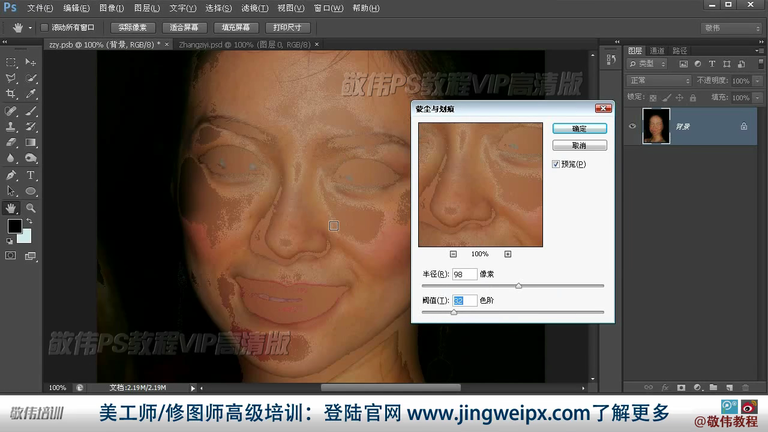Swap foreground and background colors

[x=29, y=221]
